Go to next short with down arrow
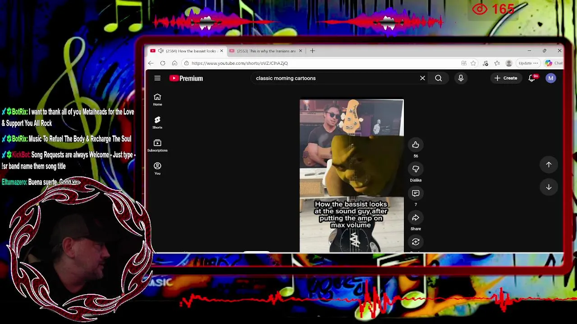The width and height of the screenshot is (577, 324). point(549,187)
